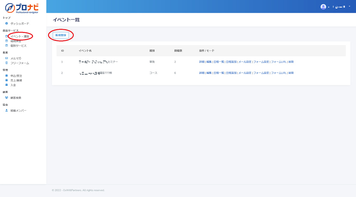
Task: Click the コース type cell
Action: (153, 73)
